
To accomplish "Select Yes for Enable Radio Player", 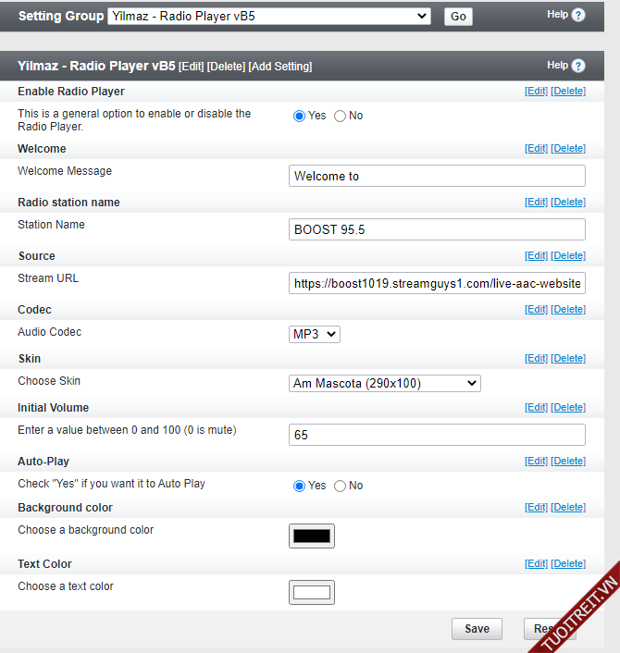I will coord(299,116).
